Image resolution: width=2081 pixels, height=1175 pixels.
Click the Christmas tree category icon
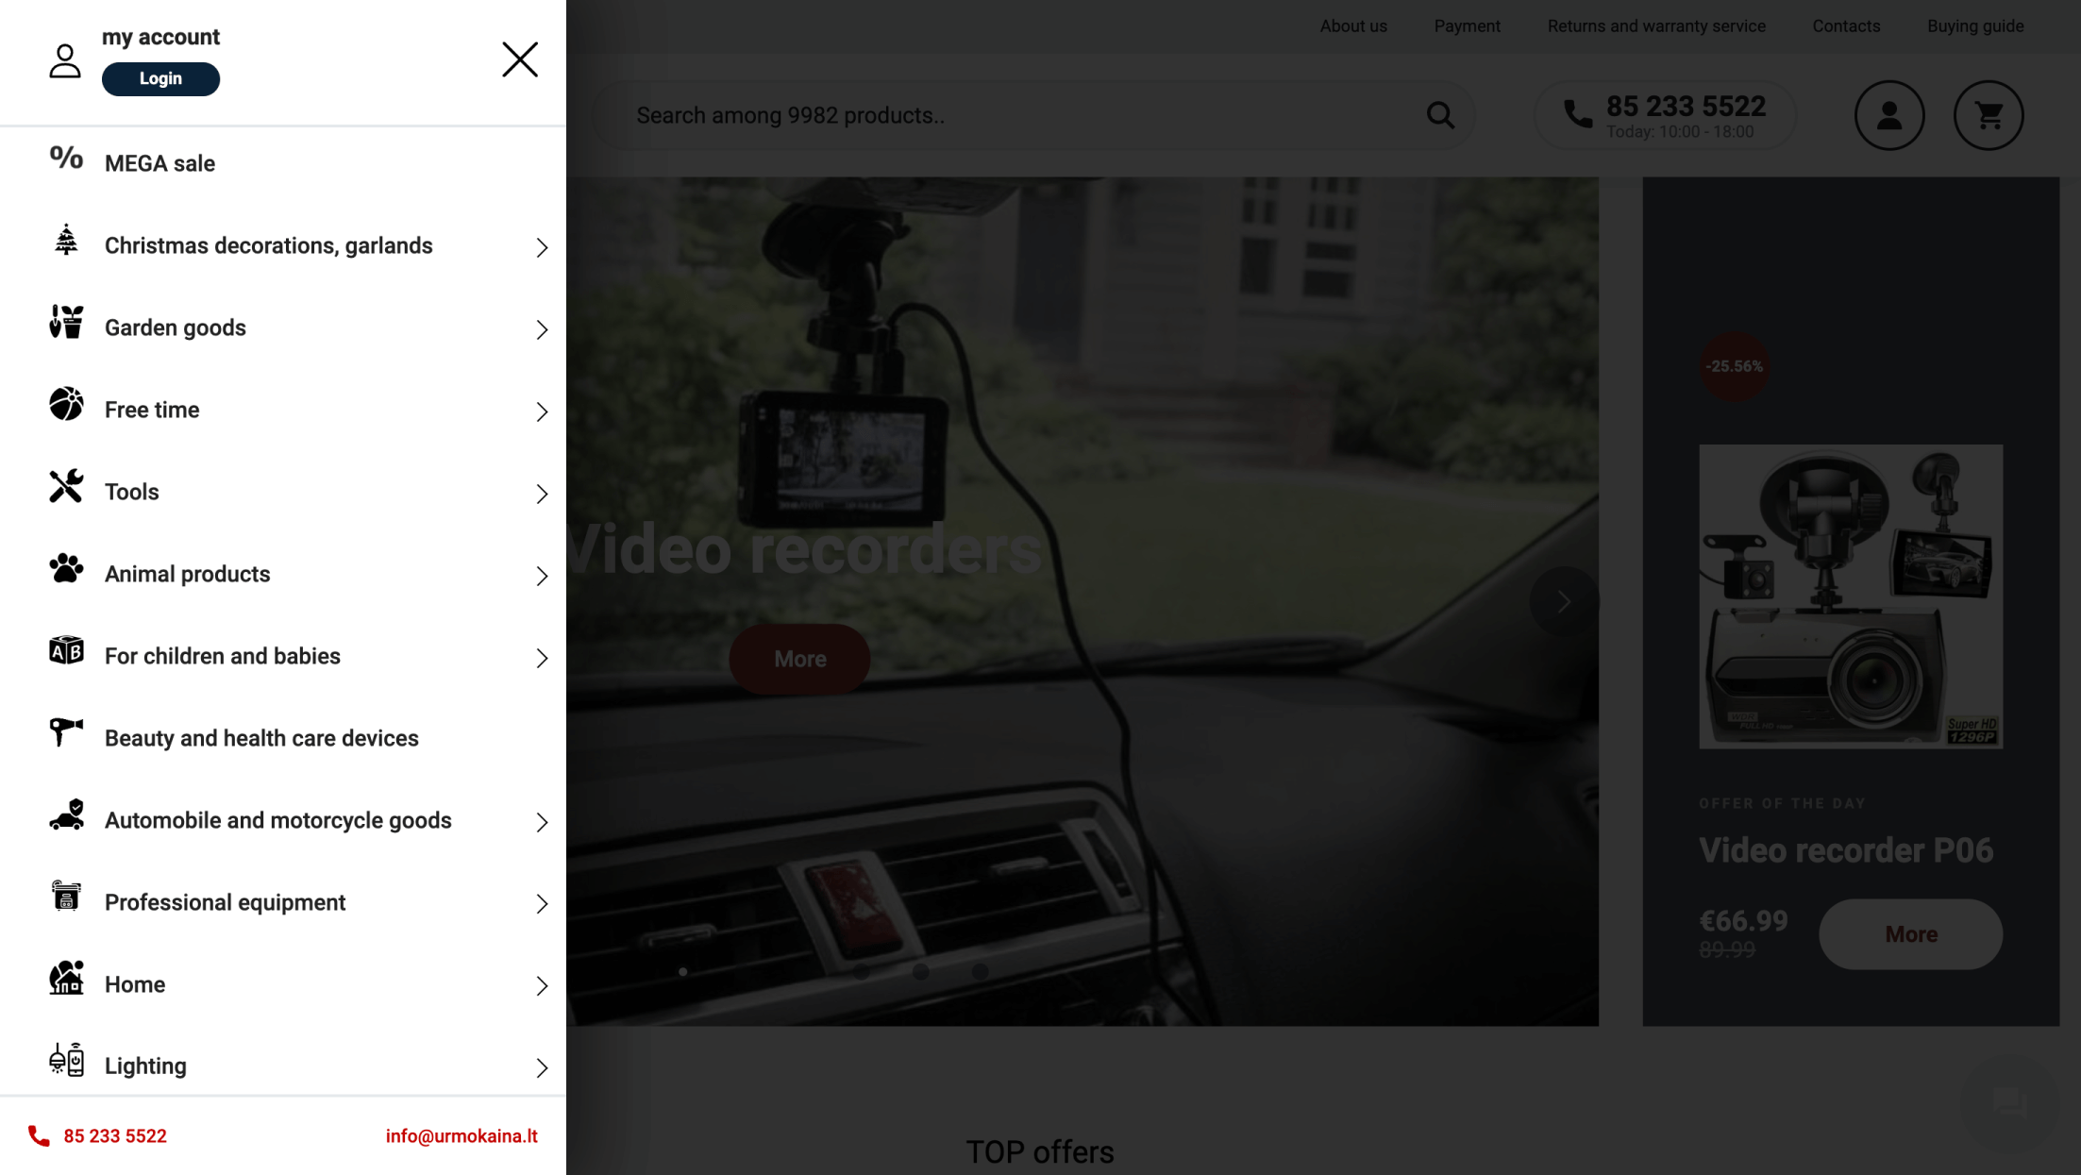click(66, 240)
